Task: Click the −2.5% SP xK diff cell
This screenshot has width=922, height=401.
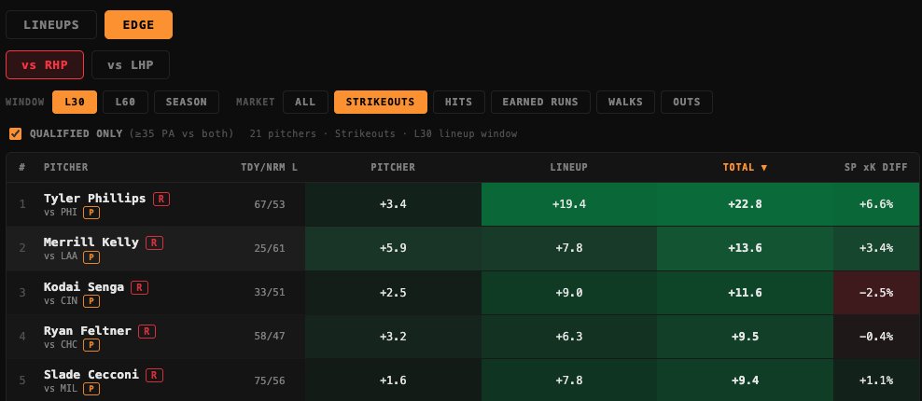Action: pos(876,292)
